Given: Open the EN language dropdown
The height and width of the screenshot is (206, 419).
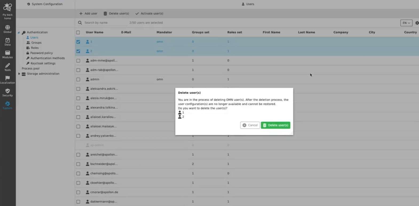Looking at the screenshot, I should coord(406,23).
